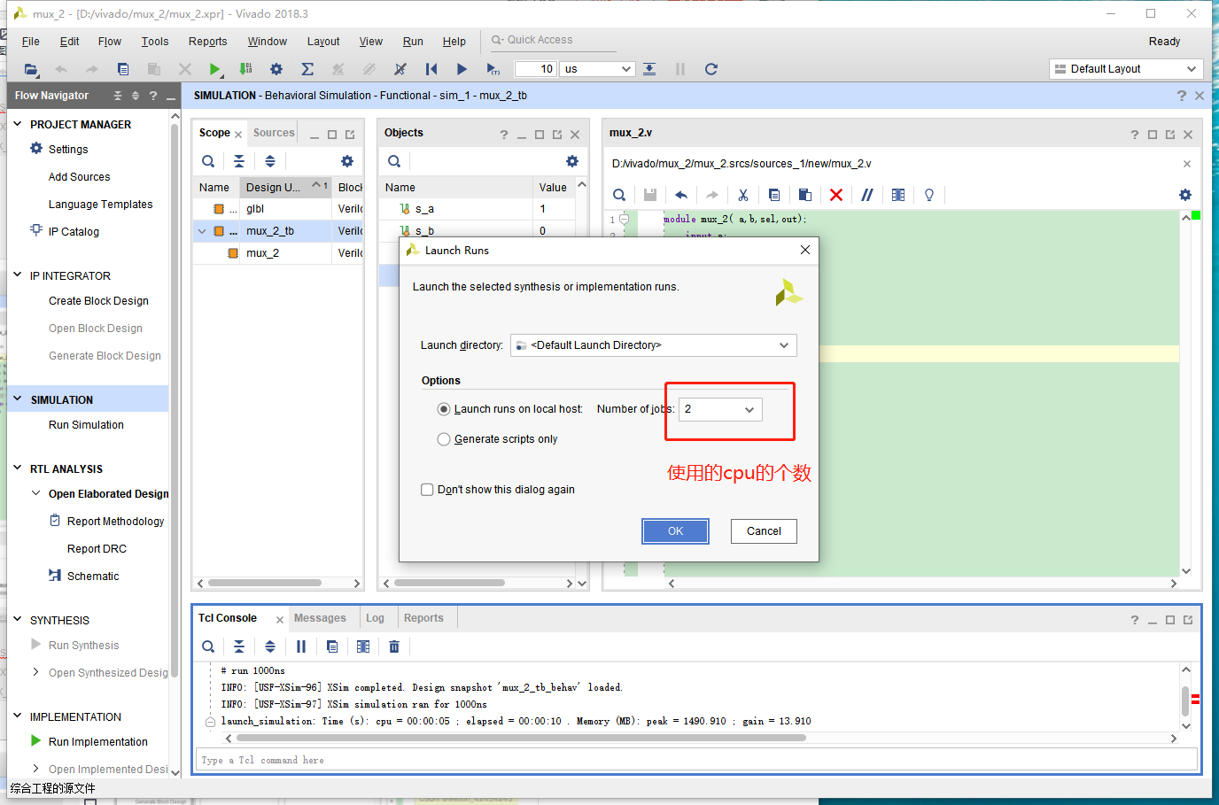Open the Tools menu

[x=155, y=42]
